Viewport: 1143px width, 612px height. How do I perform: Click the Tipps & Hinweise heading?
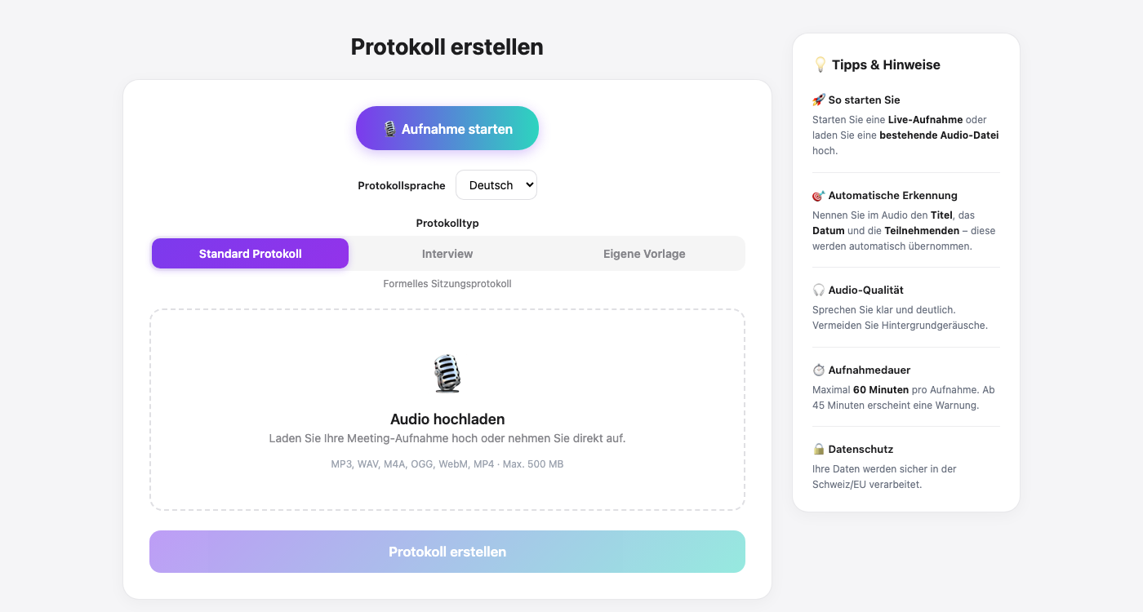886,64
